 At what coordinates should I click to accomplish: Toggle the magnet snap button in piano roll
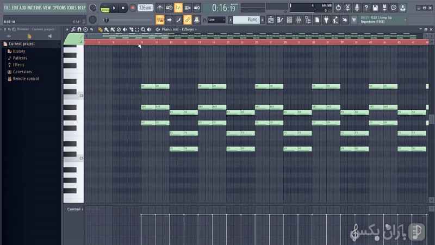tap(79, 29)
